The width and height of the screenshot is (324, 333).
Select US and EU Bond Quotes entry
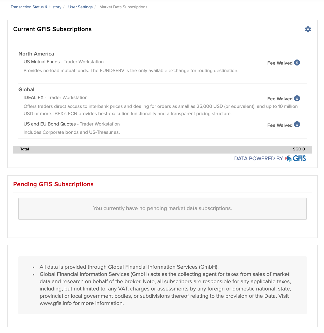click(x=50, y=124)
